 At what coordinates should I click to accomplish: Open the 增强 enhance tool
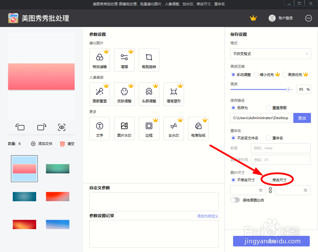(124, 60)
